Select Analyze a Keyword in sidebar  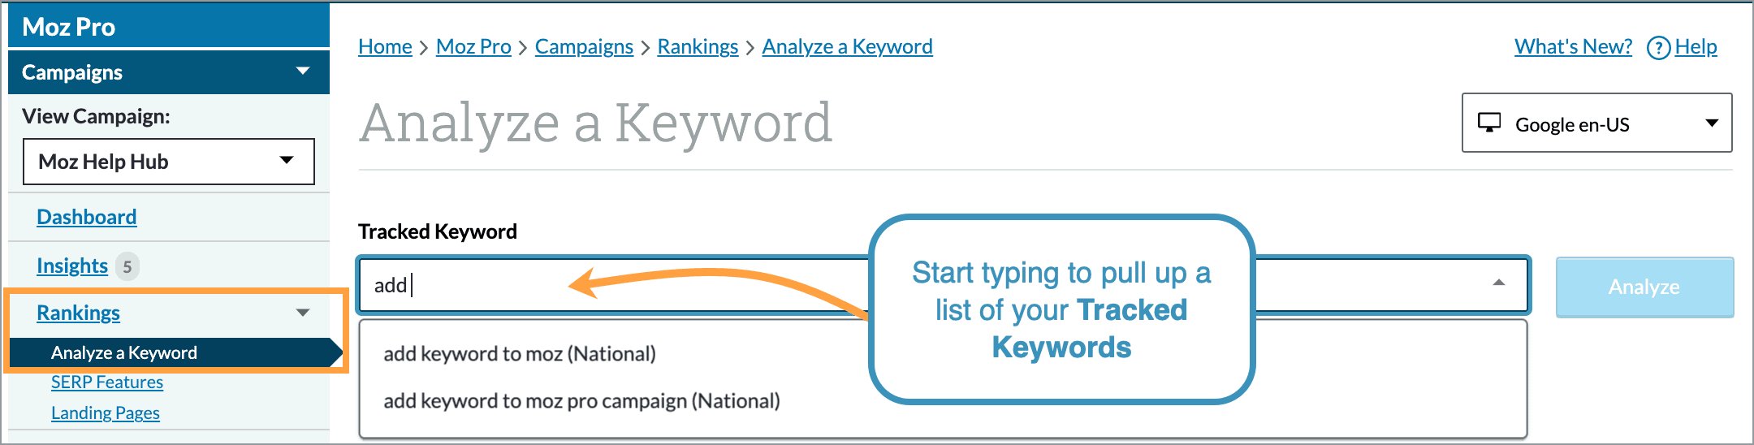click(x=124, y=352)
